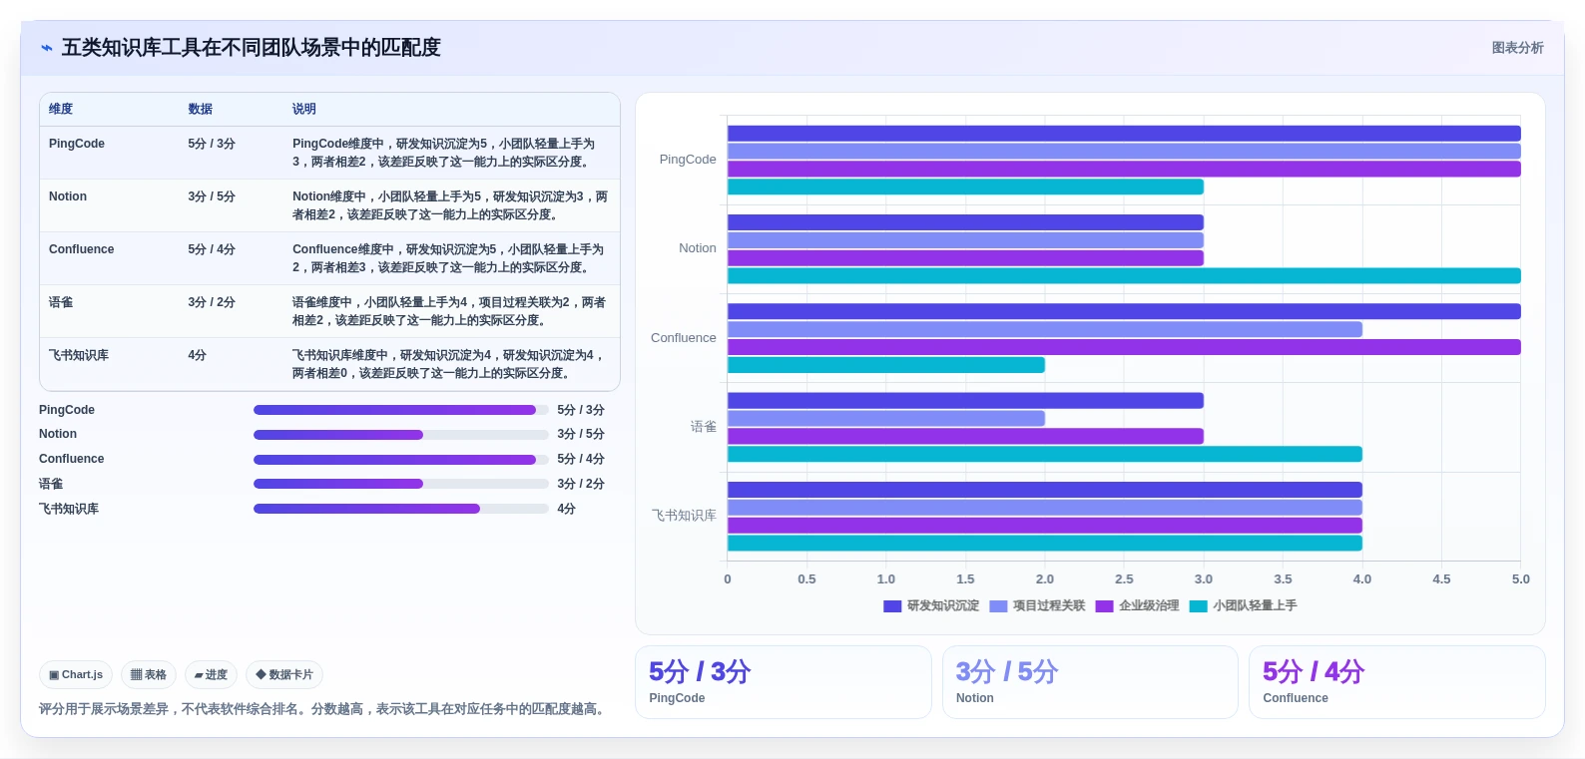Viewport: 1585px width, 759px height.
Task: Click the 3分 / 5分 value beside Notion progress bar
Action: pyautogui.click(x=581, y=435)
